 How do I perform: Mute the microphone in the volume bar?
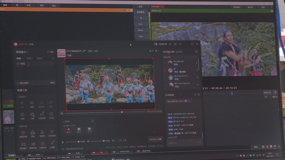tap(63, 142)
